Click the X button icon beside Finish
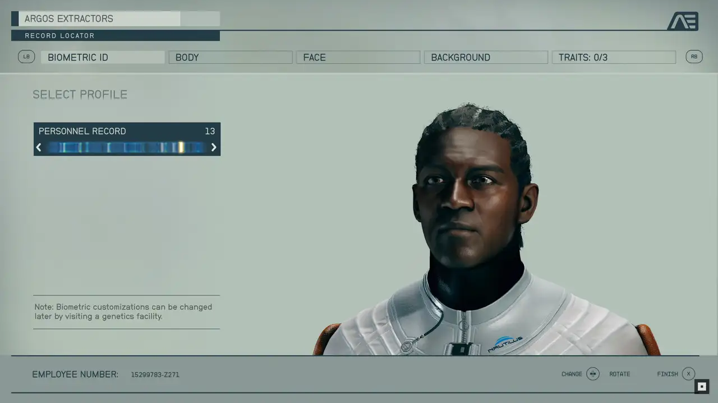 coord(688,374)
